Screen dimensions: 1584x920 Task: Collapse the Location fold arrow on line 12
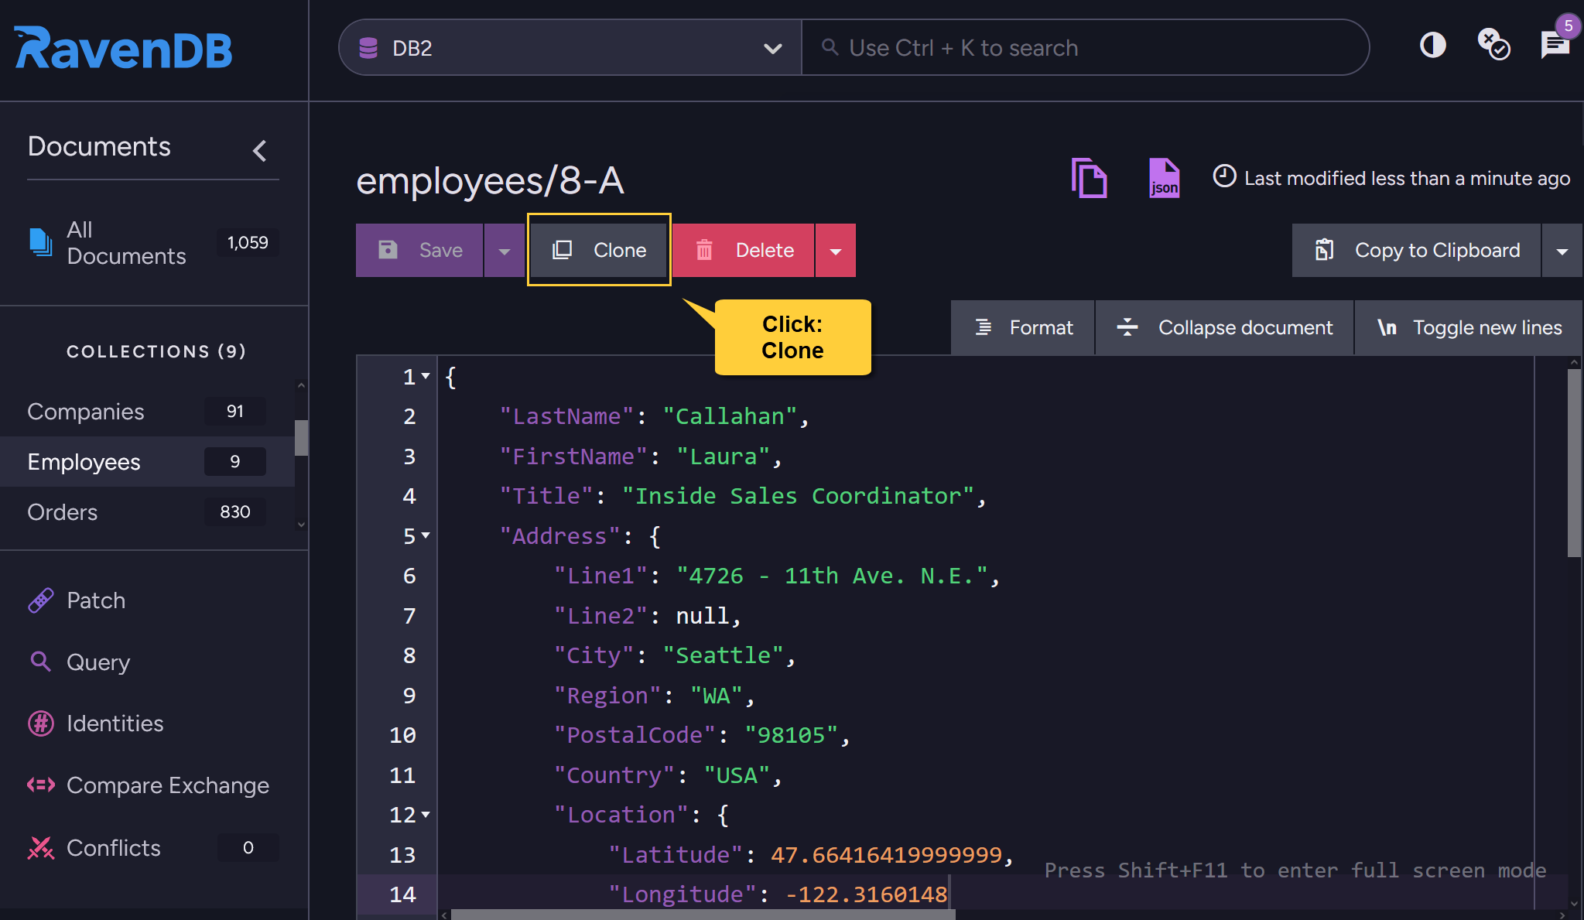coord(426,815)
